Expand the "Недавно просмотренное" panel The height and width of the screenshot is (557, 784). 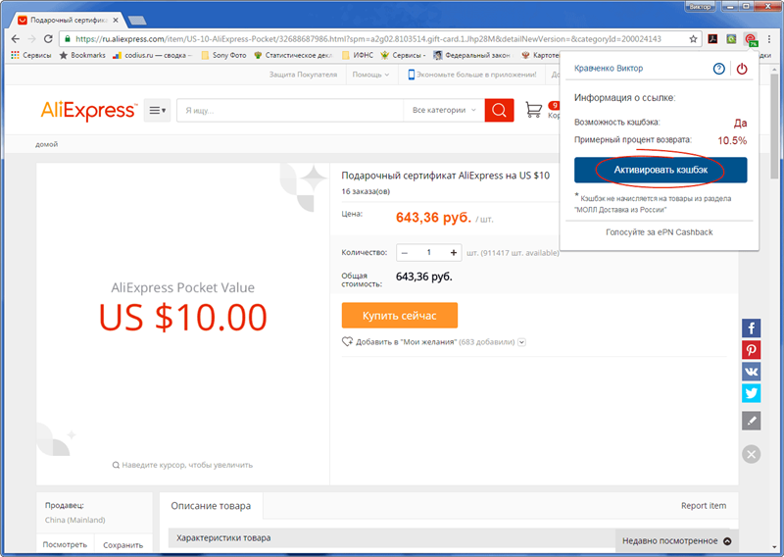click(728, 540)
